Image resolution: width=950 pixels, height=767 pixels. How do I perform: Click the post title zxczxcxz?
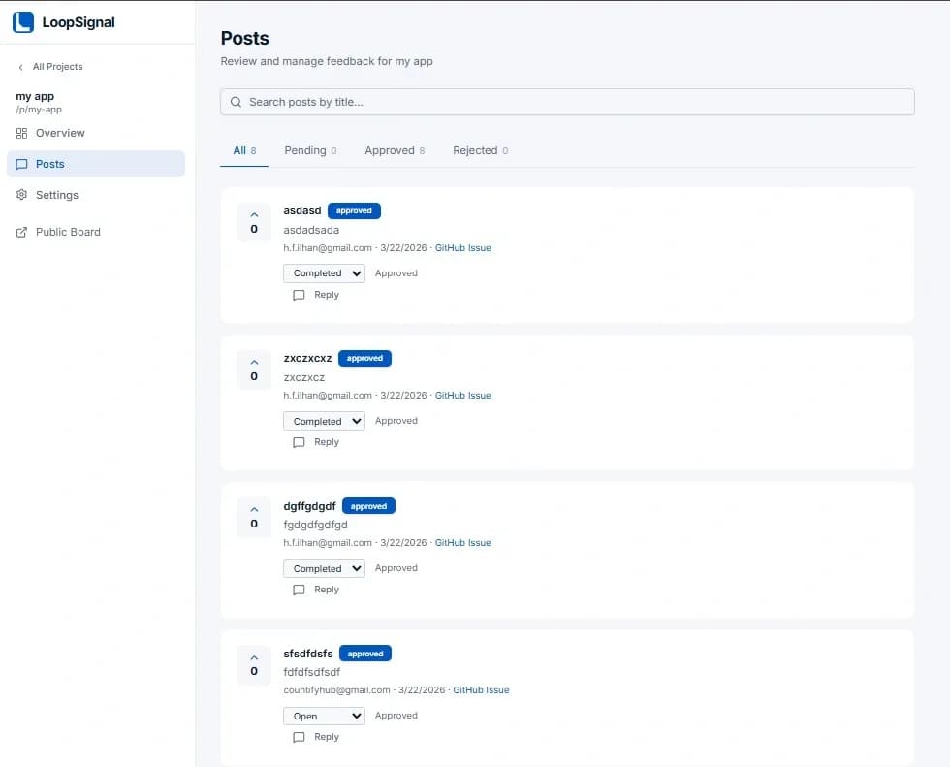click(x=308, y=358)
